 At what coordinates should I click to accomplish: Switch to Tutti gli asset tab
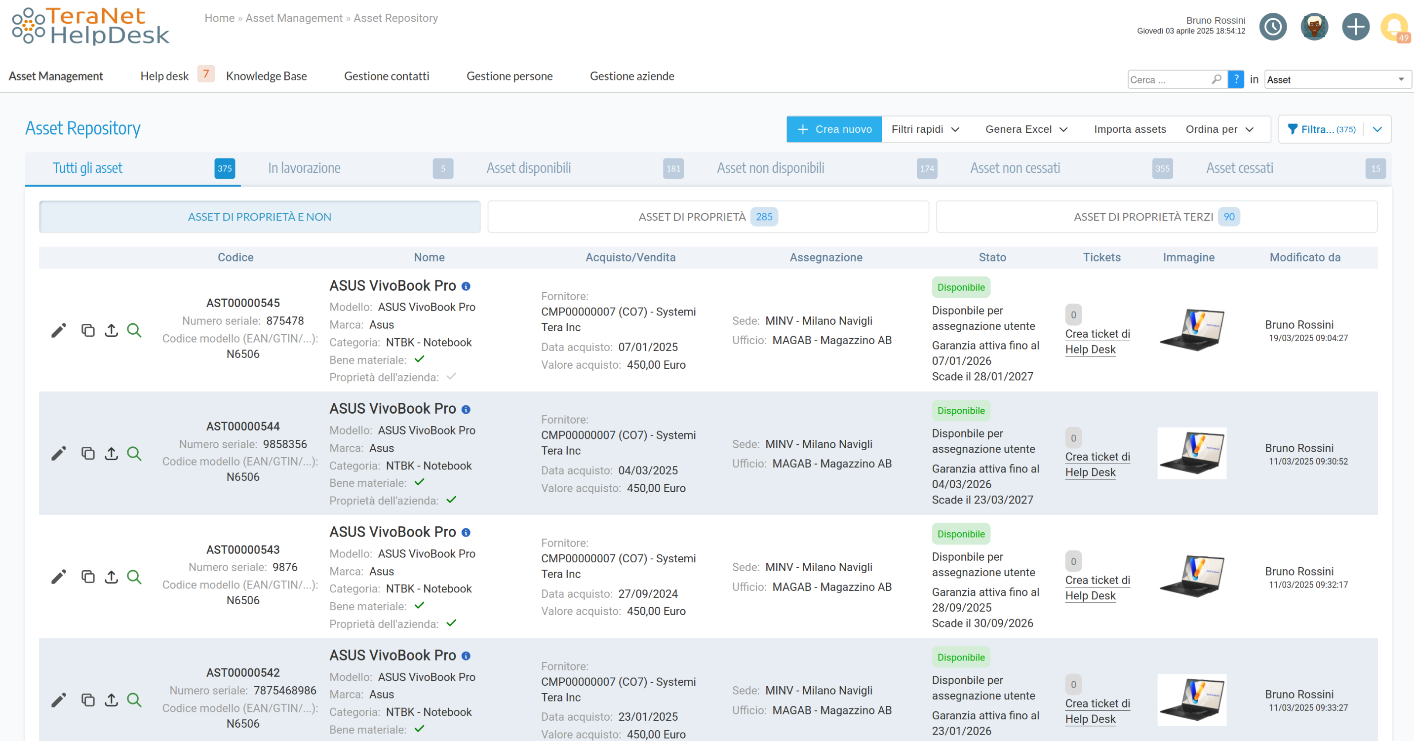point(133,168)
